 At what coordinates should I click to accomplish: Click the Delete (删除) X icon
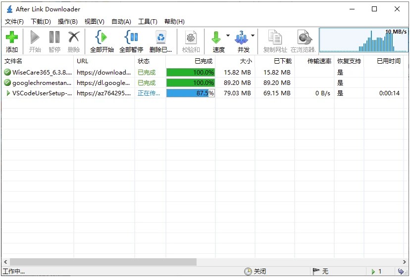(x=74, y=37)
